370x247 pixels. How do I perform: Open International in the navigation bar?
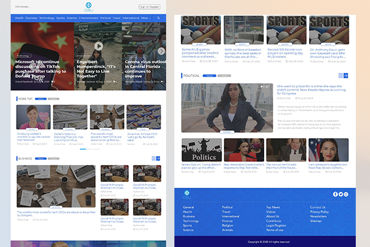tap(131, 18)
